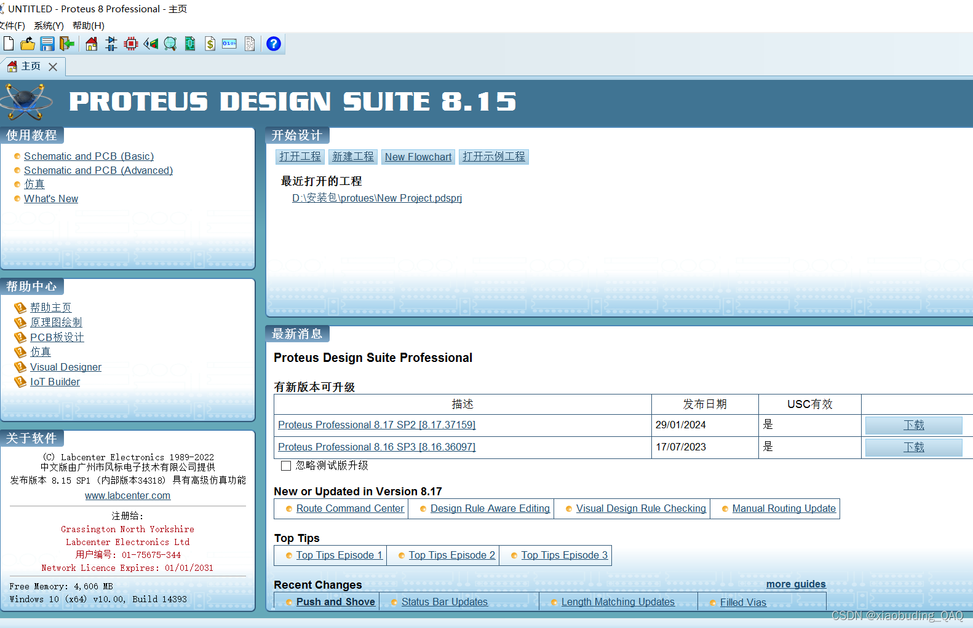This screenshot has width=973, height=628.
Task: Open the What's New tutorial link
Action: 51,198
